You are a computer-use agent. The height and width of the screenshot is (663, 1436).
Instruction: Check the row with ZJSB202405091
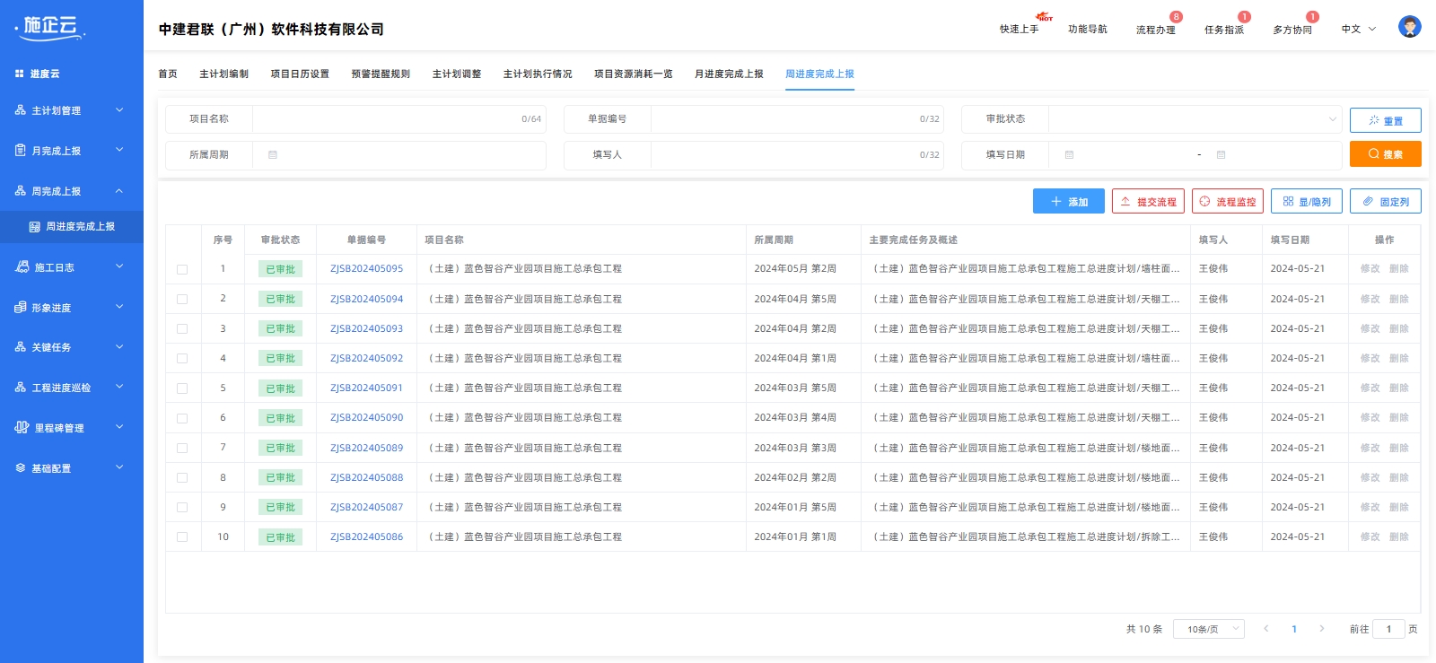182,388
